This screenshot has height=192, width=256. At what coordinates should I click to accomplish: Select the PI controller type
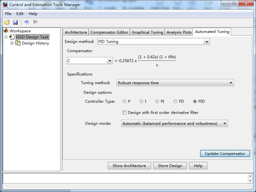point(157,101)
